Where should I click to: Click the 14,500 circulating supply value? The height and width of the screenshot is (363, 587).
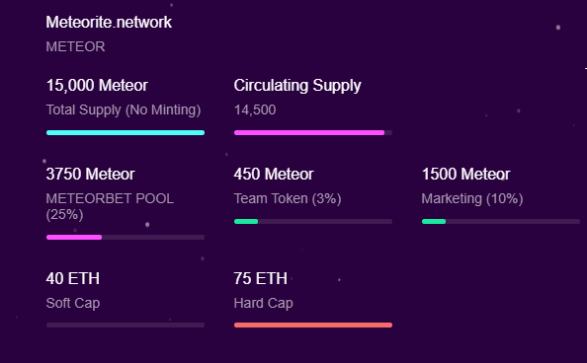pos(255,109)
